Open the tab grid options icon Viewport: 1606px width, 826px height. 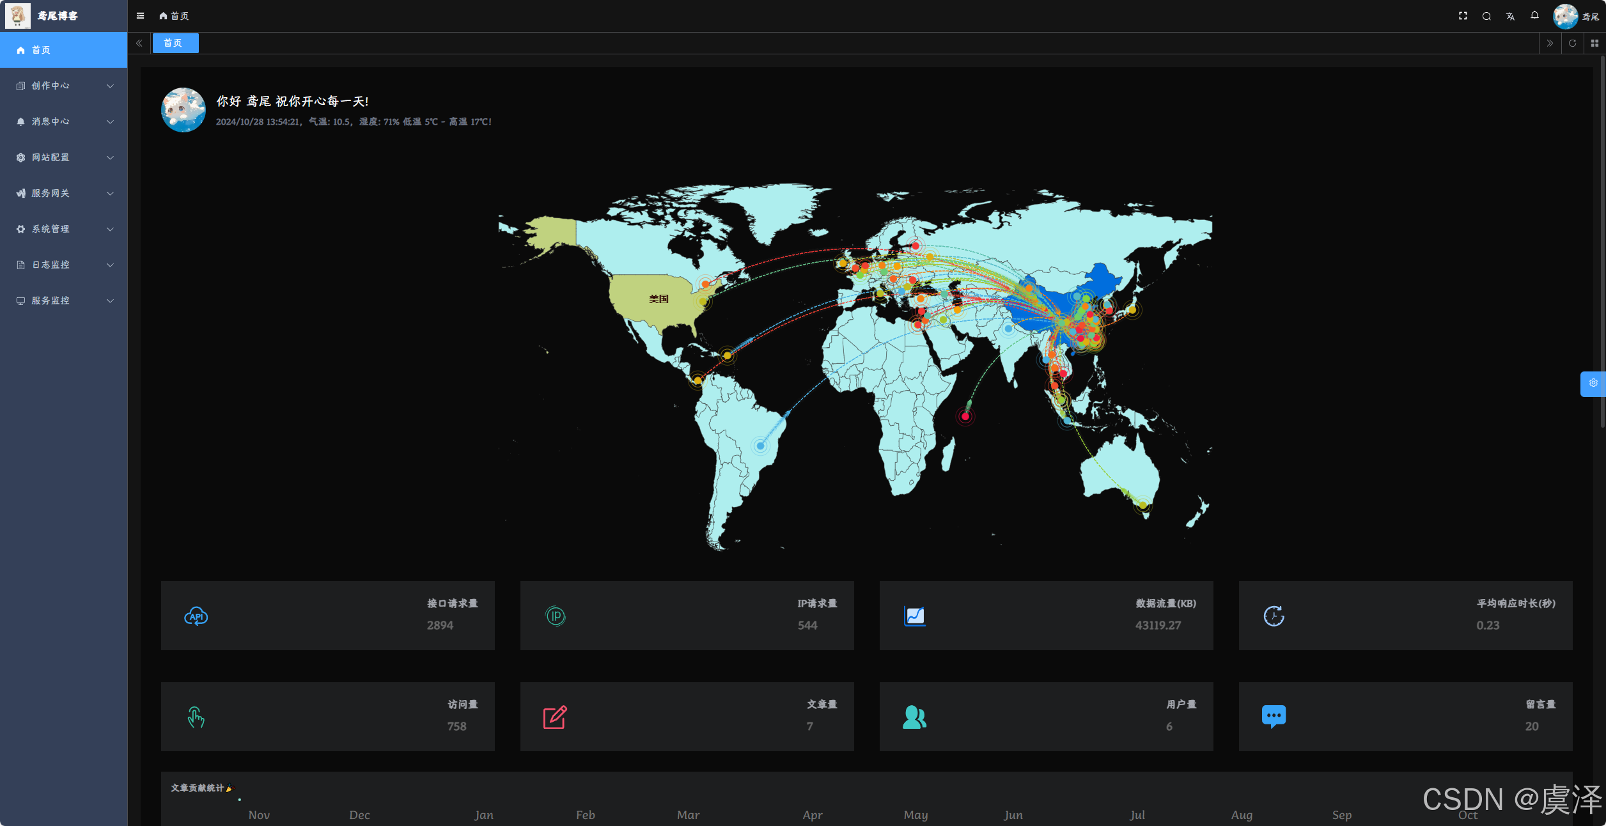pyautogui.click(x=1594, y=43)
